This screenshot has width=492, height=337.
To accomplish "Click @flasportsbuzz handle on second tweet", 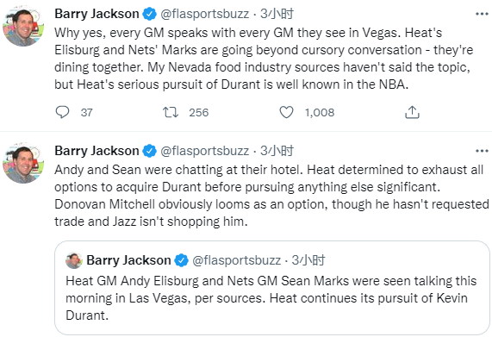I will tap(204, 151).
